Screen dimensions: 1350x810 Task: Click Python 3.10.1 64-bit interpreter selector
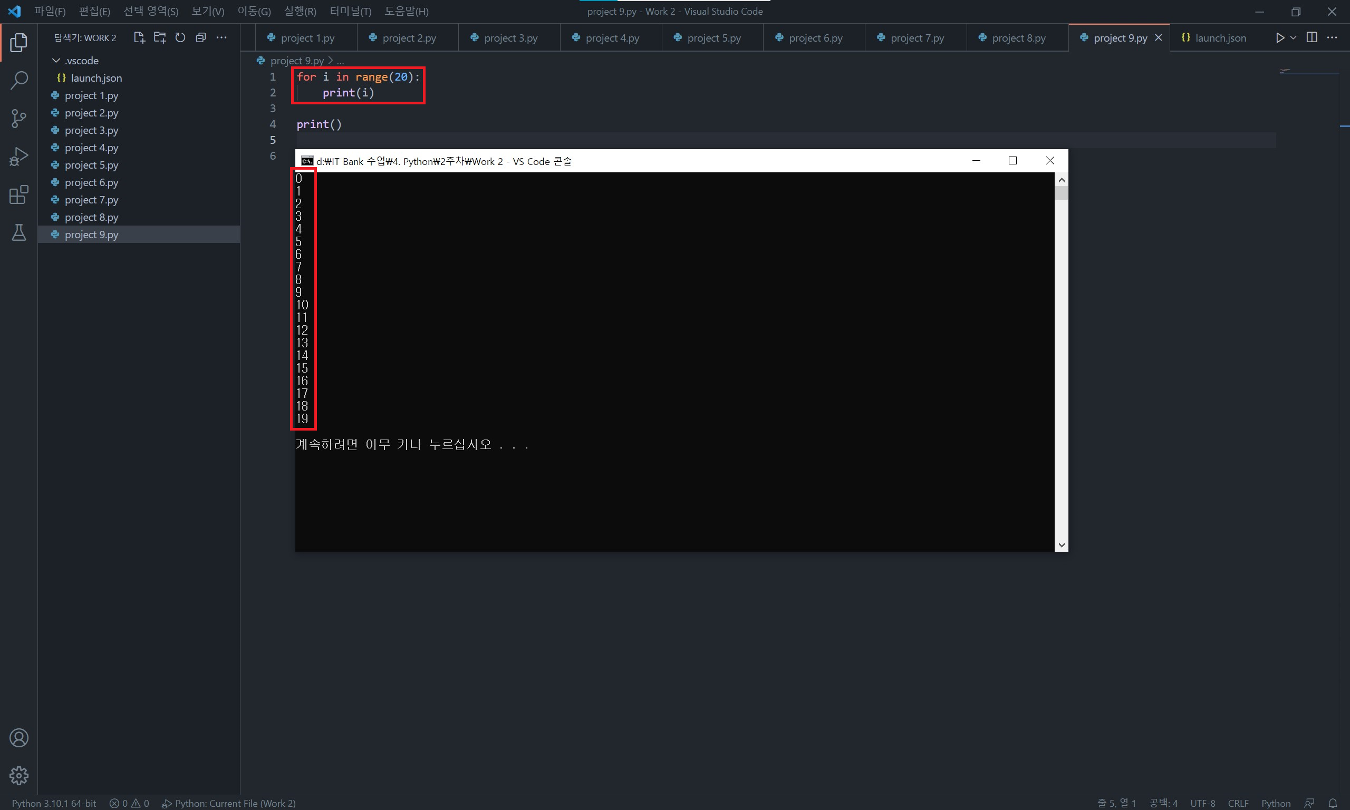pos(54,803)
